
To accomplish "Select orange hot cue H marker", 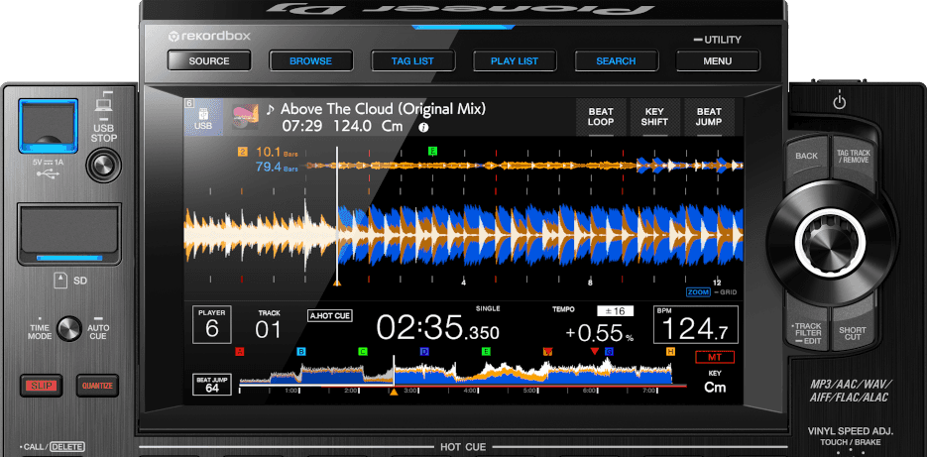I will 670,352.
